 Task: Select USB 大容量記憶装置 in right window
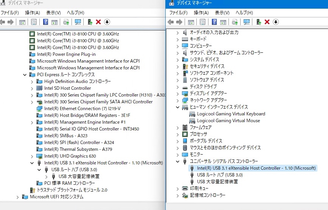click(217, 182)
